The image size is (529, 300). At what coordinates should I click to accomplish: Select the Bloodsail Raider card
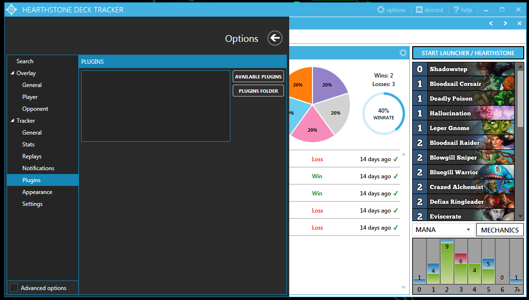463,143
